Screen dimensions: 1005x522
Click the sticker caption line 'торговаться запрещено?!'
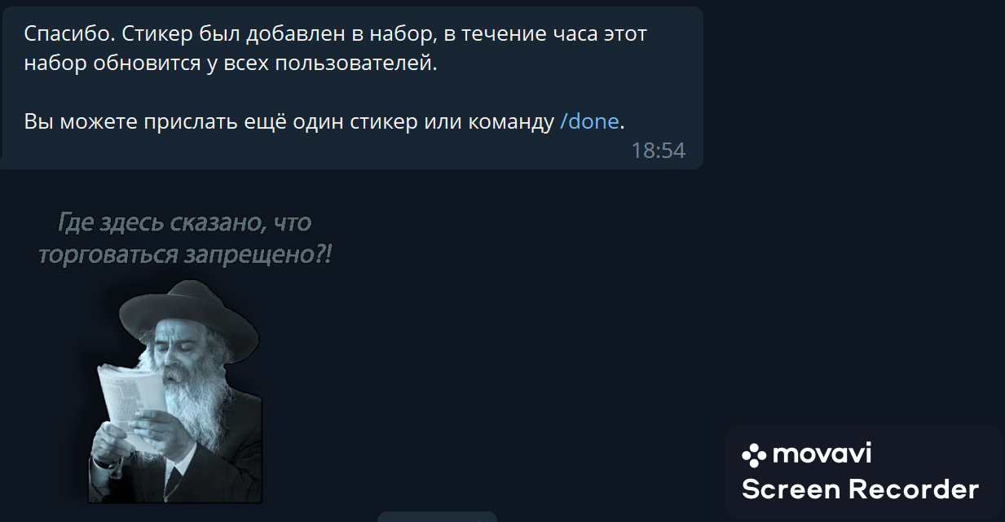click(185, 254)
